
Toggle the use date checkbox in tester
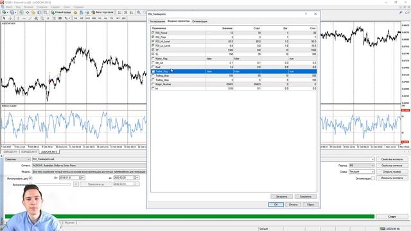tap(30, 178)
